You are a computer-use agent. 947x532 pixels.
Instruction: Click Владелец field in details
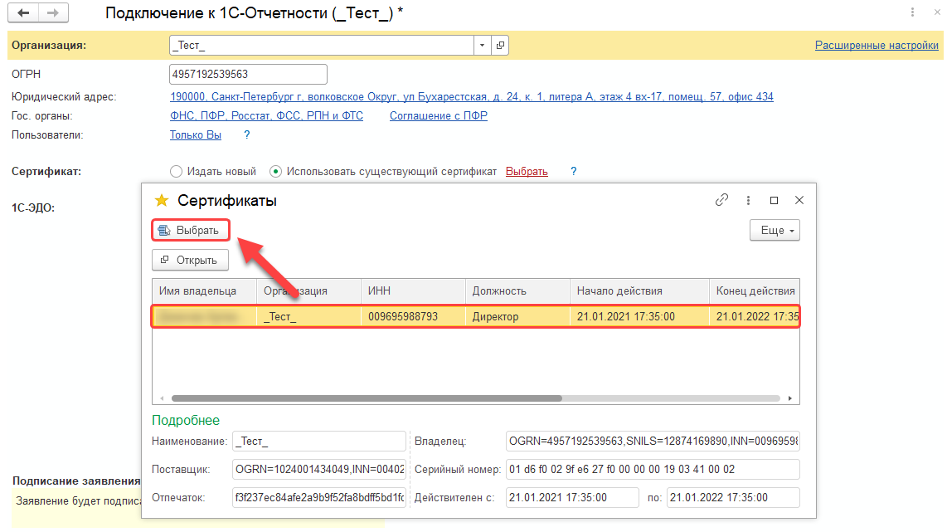click(653, 442)
